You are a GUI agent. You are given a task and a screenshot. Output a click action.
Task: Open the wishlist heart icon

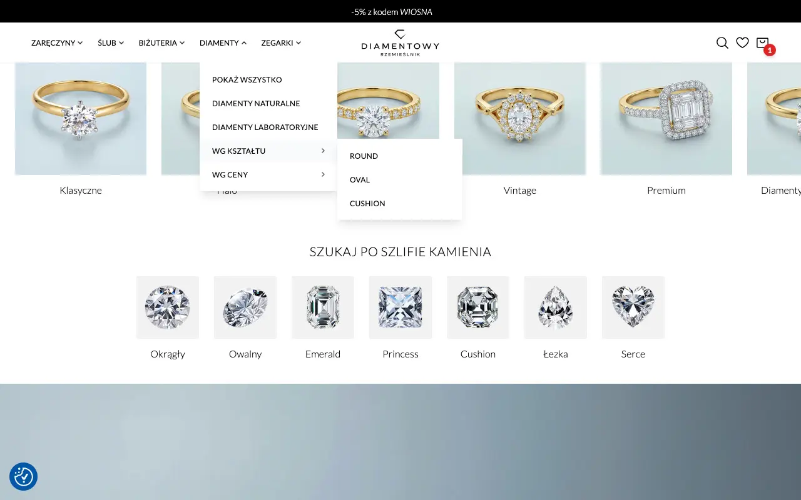click(742, 43)
